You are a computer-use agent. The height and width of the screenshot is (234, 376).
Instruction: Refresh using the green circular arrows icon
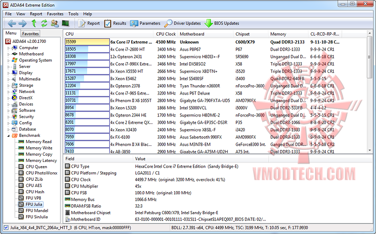(44, 24)
